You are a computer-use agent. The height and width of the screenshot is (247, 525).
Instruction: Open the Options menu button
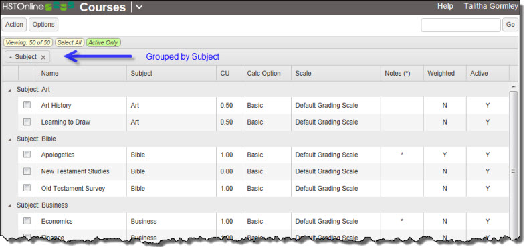pos(43,25)
